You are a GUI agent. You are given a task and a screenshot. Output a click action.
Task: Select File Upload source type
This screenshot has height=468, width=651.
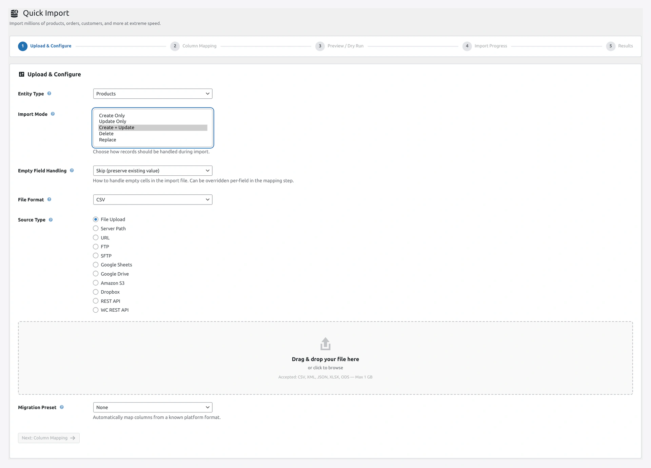tap(96, 219)
